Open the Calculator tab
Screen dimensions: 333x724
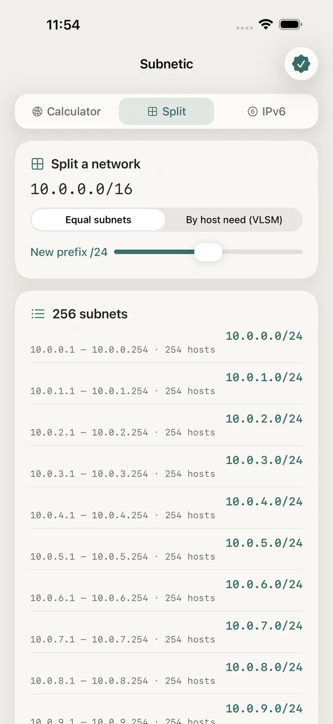point(67,112)
